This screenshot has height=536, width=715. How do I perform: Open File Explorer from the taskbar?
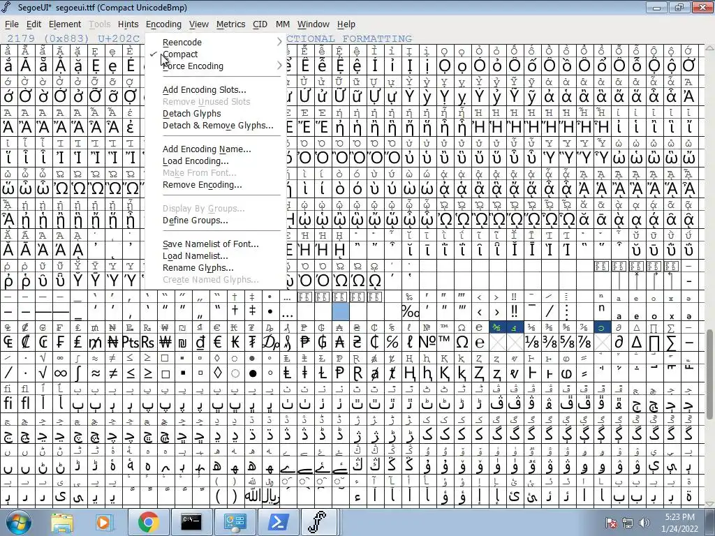click(x=62, y=522)
